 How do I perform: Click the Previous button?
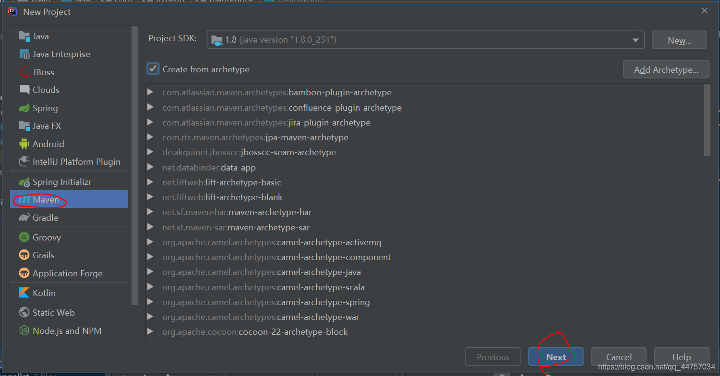[x=493, y=357]
